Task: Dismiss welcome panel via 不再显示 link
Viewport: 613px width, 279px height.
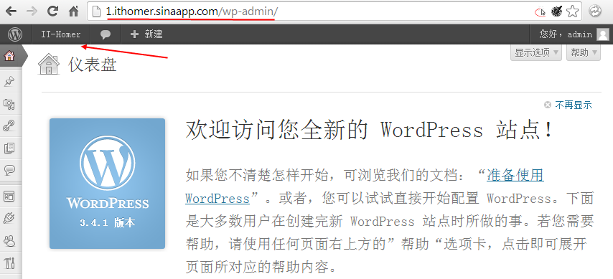Action: coord(574,105)
